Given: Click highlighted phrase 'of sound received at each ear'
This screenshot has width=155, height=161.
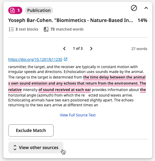Looking at the screenshot, I should tap(65, 90).
